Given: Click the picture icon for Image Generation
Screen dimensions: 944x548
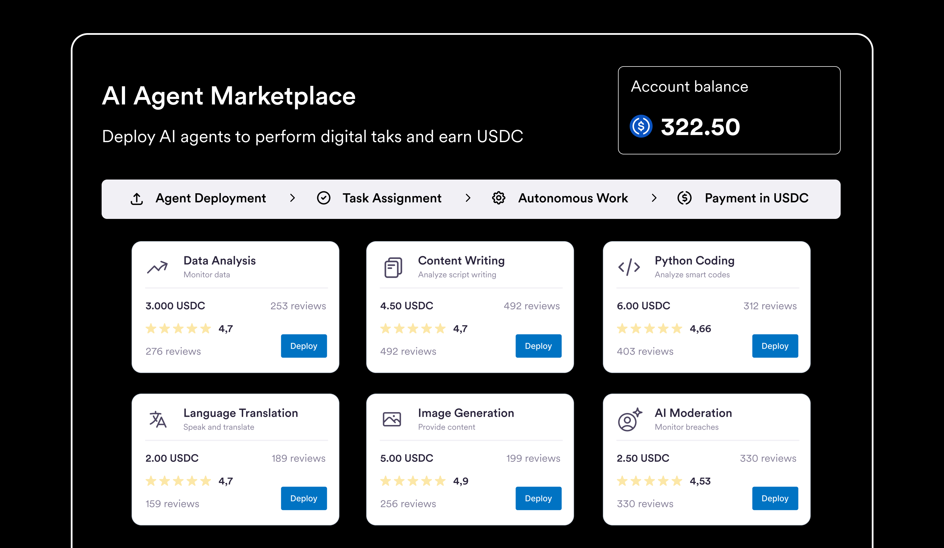Looking at the screenshot, I should (392, 419).
